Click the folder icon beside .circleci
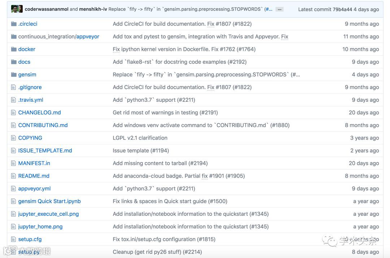390x258 pixels. 14,24
